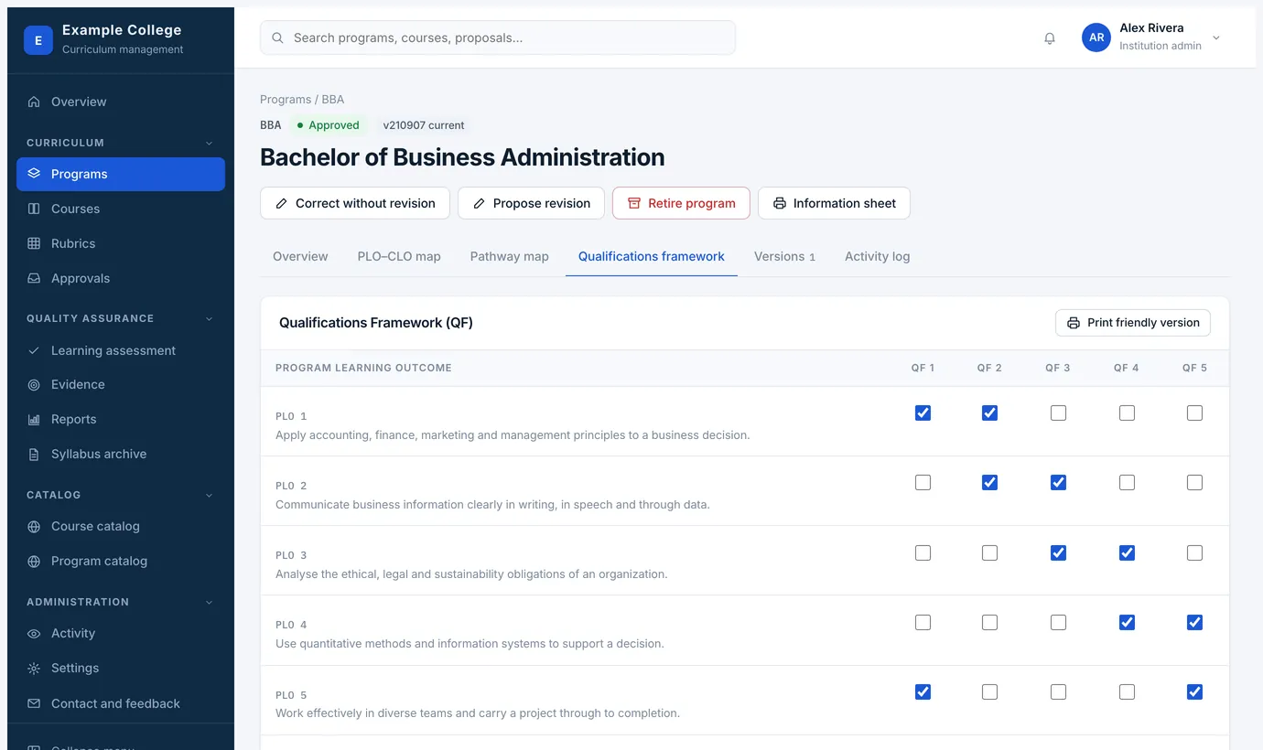Click the search magnifier icon

click(x=278, y=38)
